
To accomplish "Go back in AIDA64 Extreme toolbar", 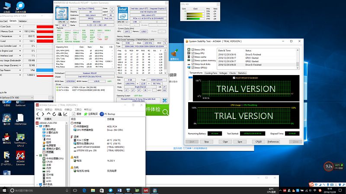I will (38, 114).
